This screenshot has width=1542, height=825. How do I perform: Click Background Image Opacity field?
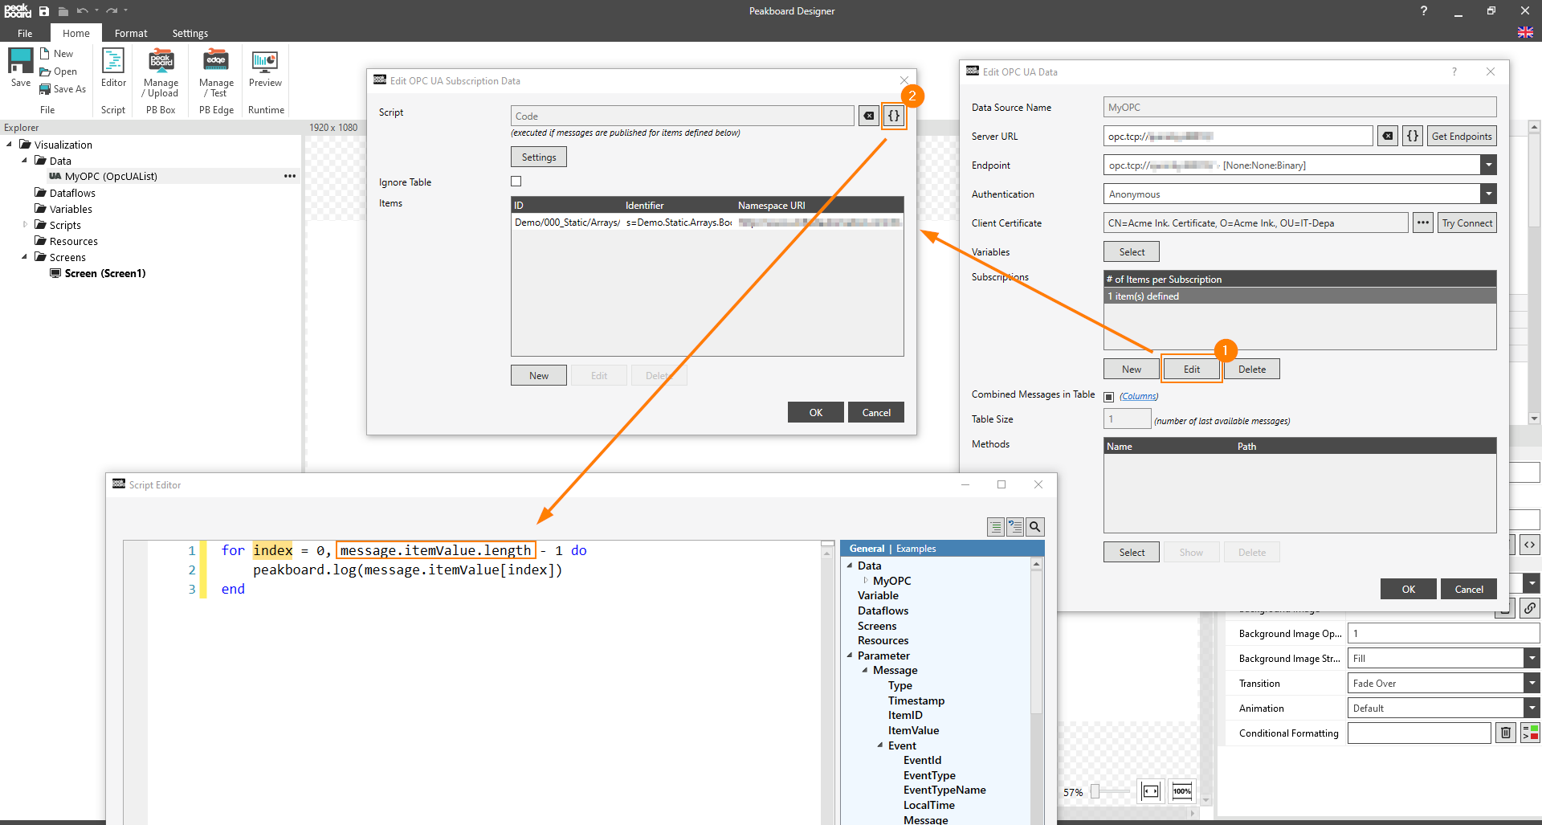pos(1443,633)
